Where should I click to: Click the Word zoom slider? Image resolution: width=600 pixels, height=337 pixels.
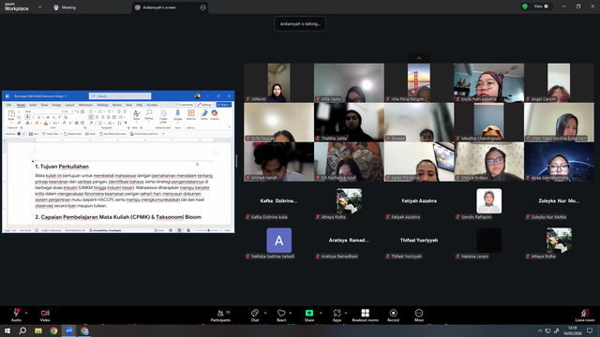coord(208,230)
